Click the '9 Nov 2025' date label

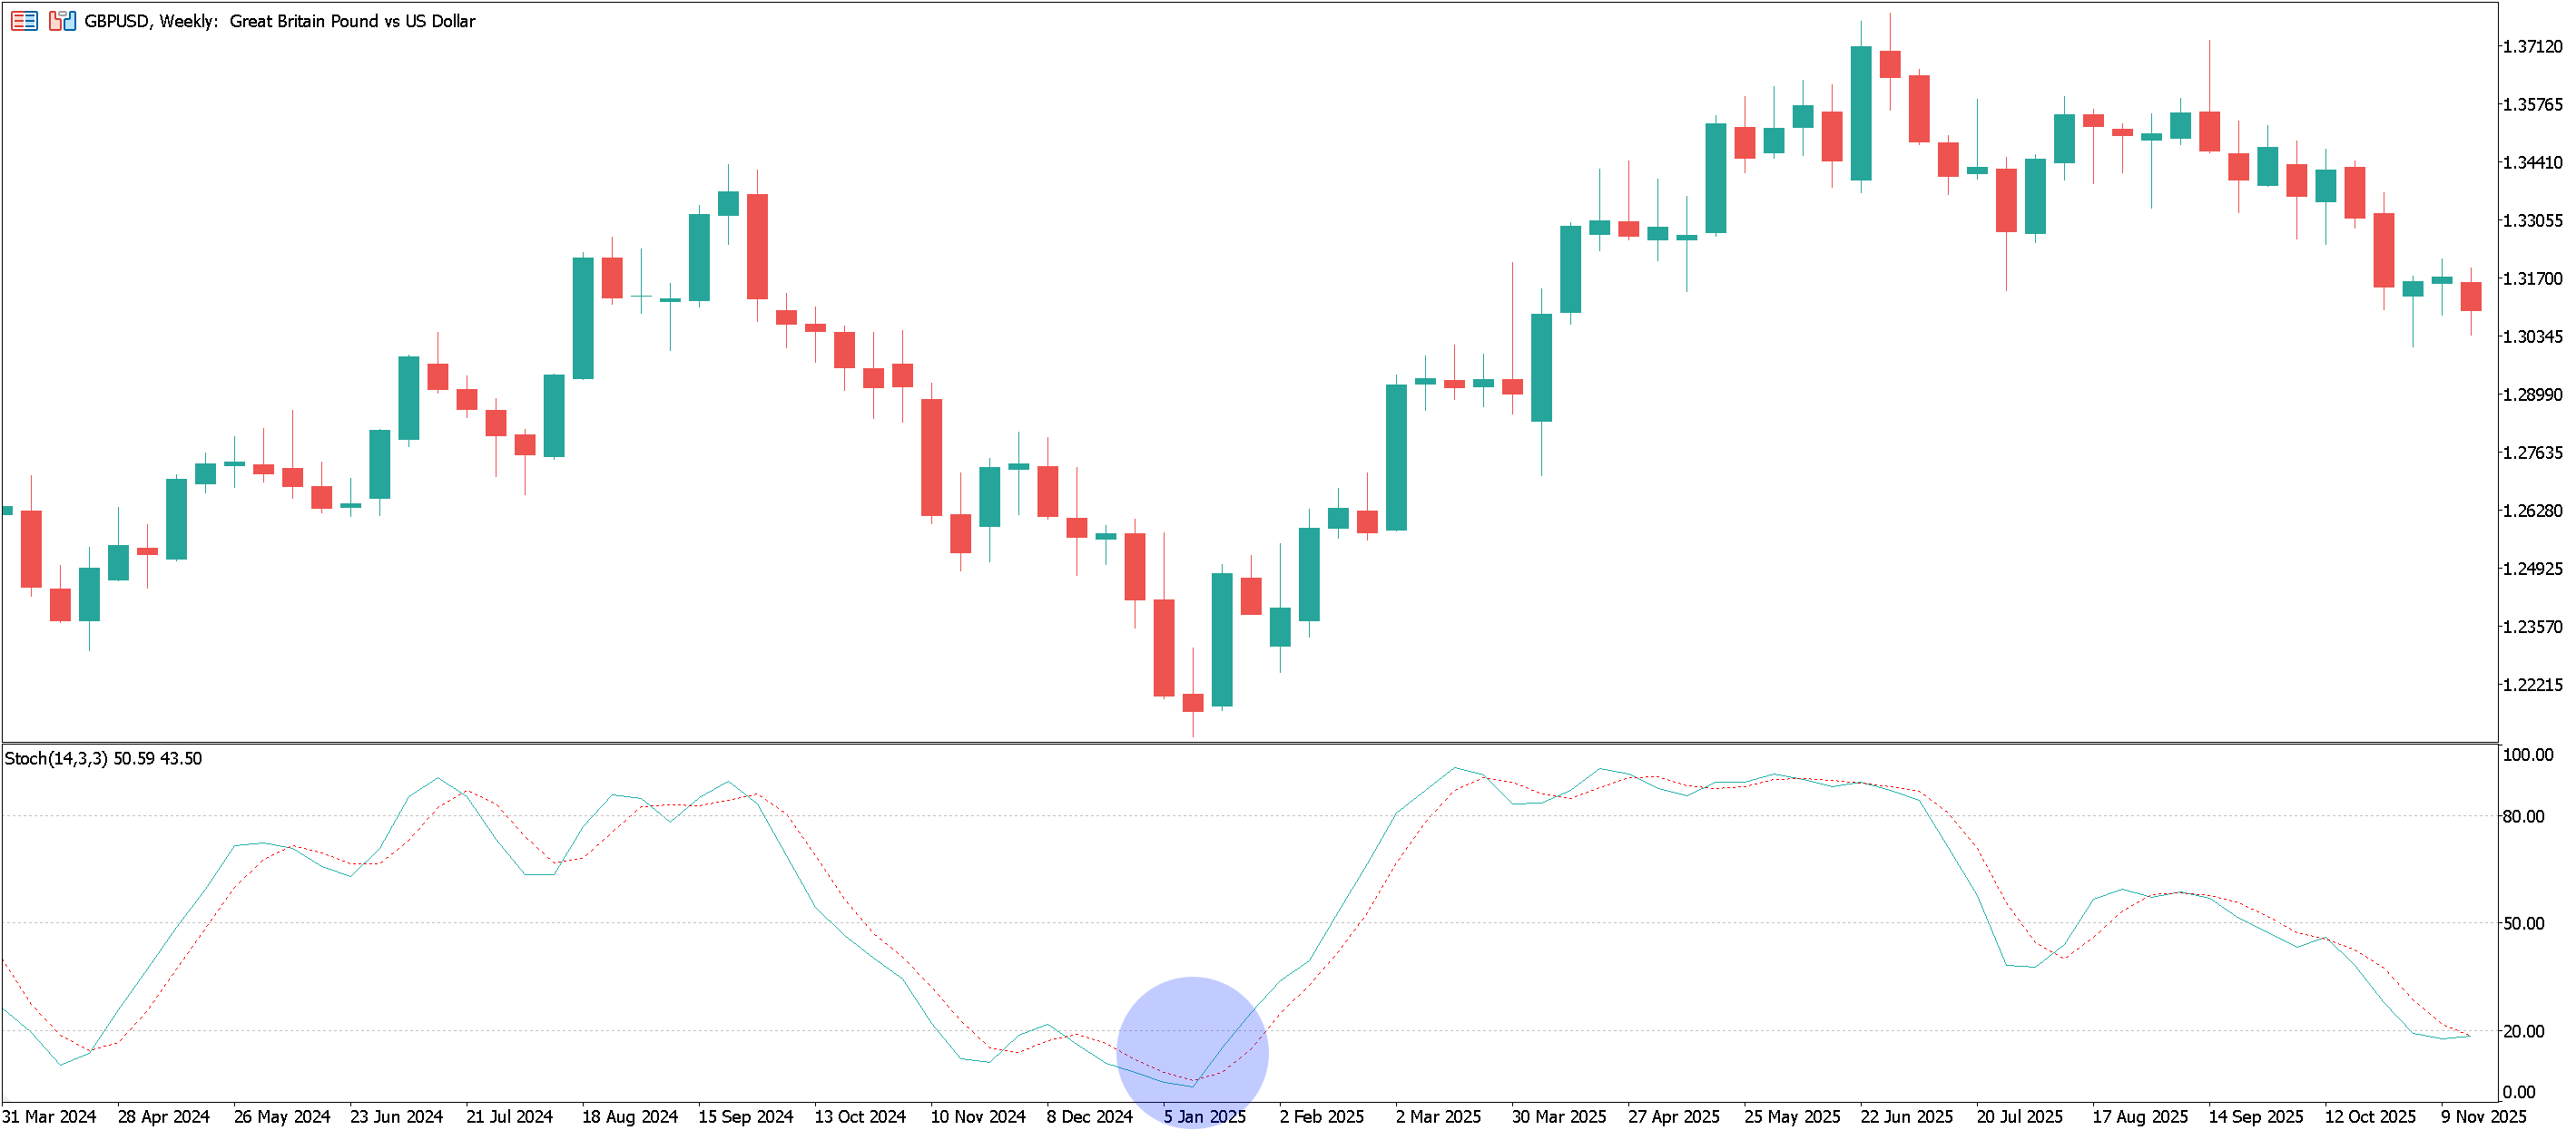click(2483, 1117)
